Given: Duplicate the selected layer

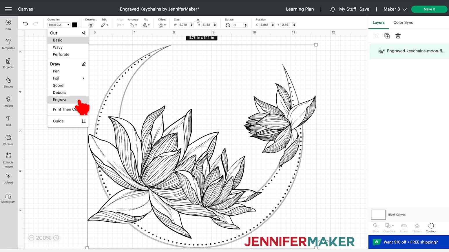Looking at the screenshot, I should coord(387,36).
